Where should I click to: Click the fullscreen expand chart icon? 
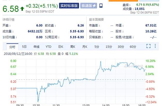(x=148, y=46)
